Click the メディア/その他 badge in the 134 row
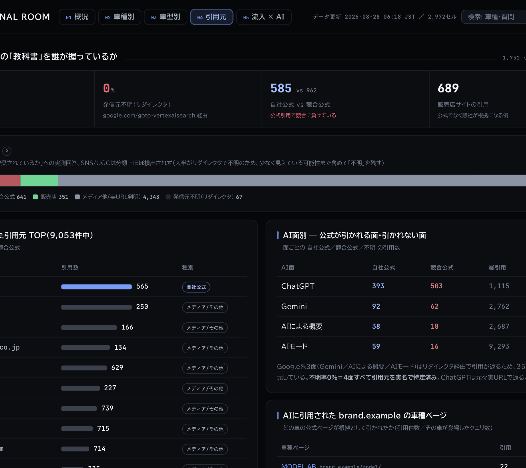 [x=205, y=348]
